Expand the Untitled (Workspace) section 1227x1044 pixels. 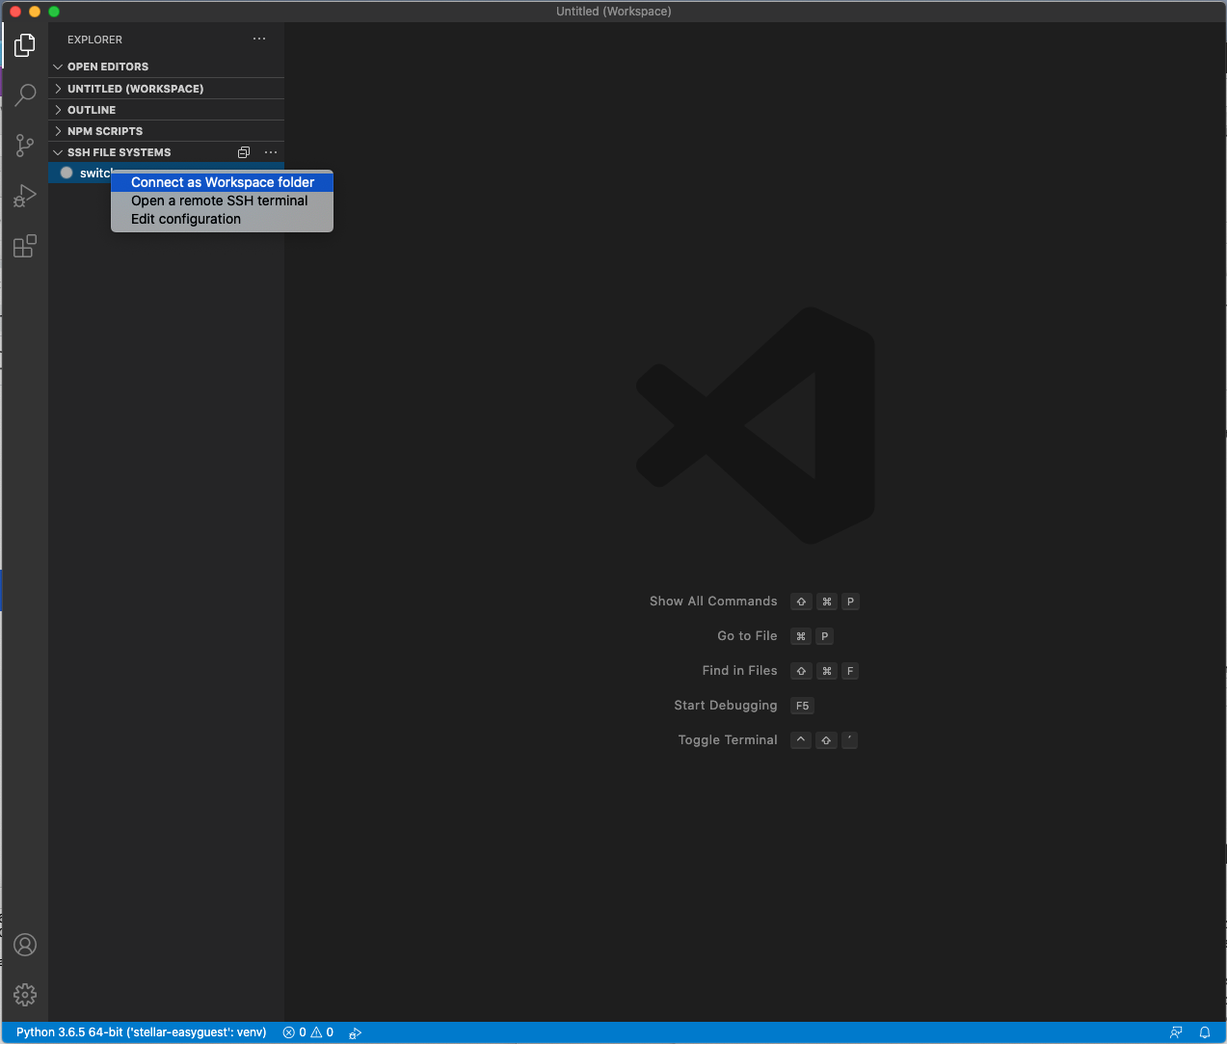click(135, 89)
